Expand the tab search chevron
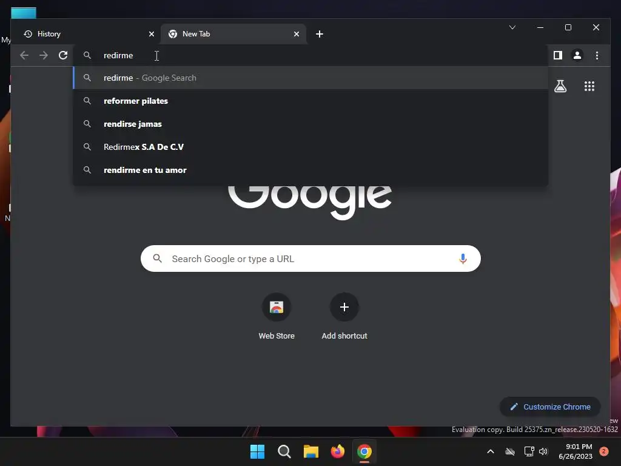Viewport: 621px width, 466px height. point(512,27)
